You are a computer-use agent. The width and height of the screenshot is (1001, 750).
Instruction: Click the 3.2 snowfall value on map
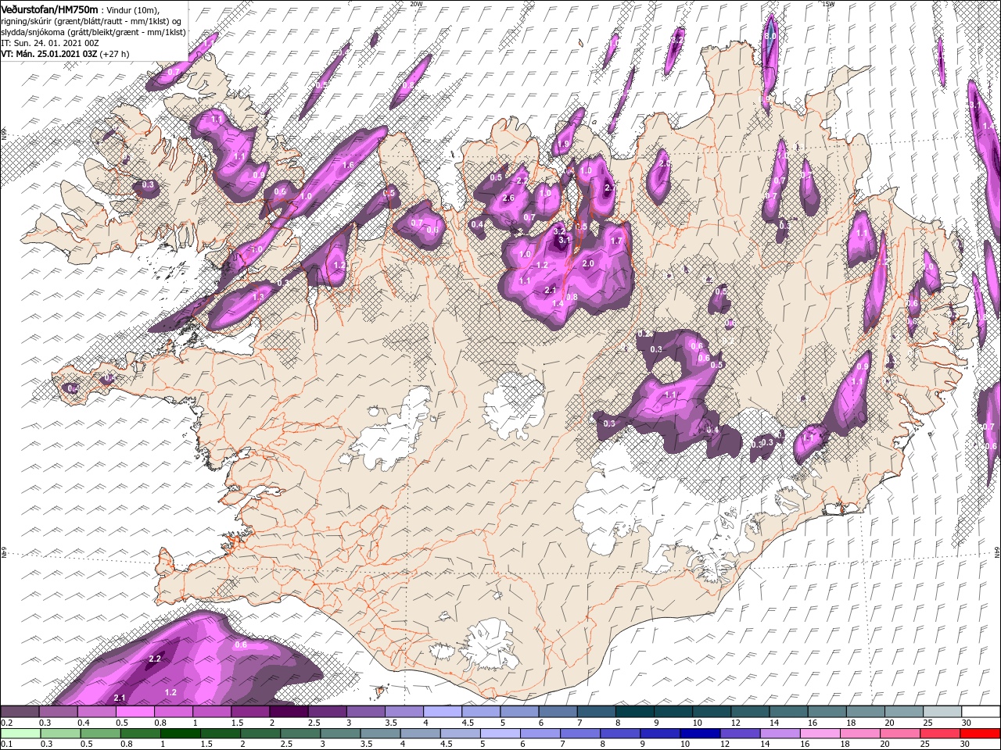(x=559, y=231)
